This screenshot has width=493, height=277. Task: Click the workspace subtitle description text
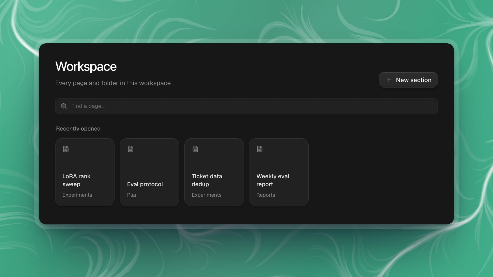click(113, 83)
